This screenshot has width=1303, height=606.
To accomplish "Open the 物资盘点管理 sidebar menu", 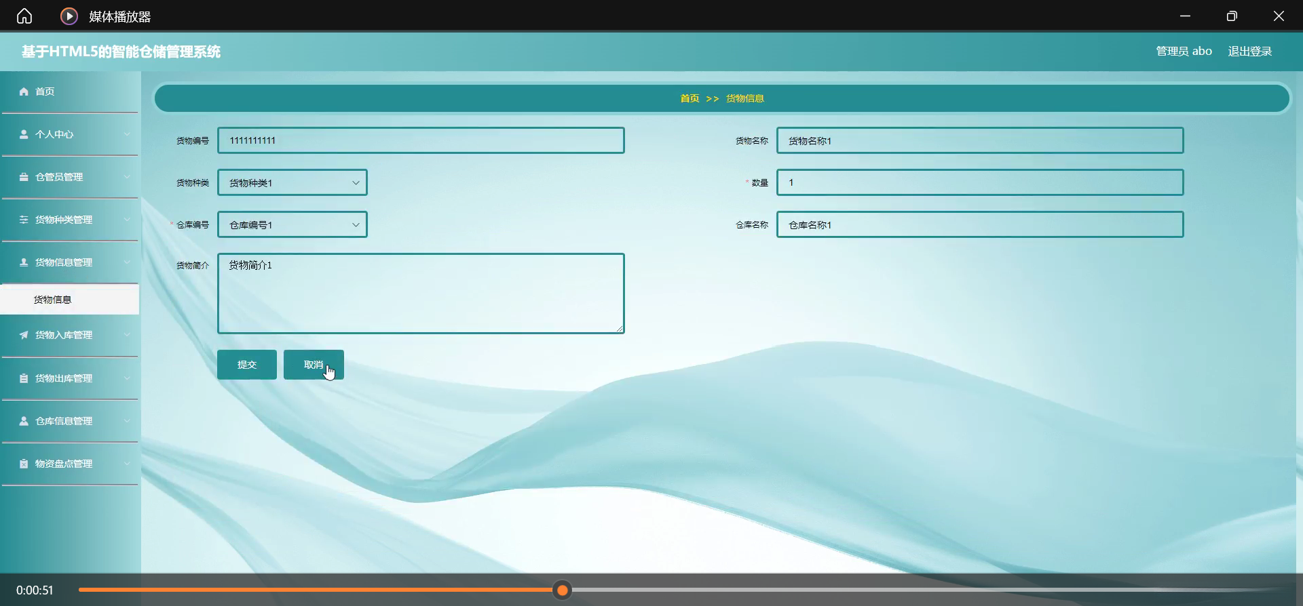I will pos(70,464).
